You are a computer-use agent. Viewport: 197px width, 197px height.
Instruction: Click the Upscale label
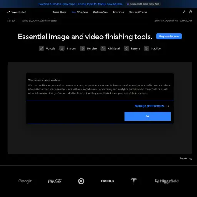50,48
